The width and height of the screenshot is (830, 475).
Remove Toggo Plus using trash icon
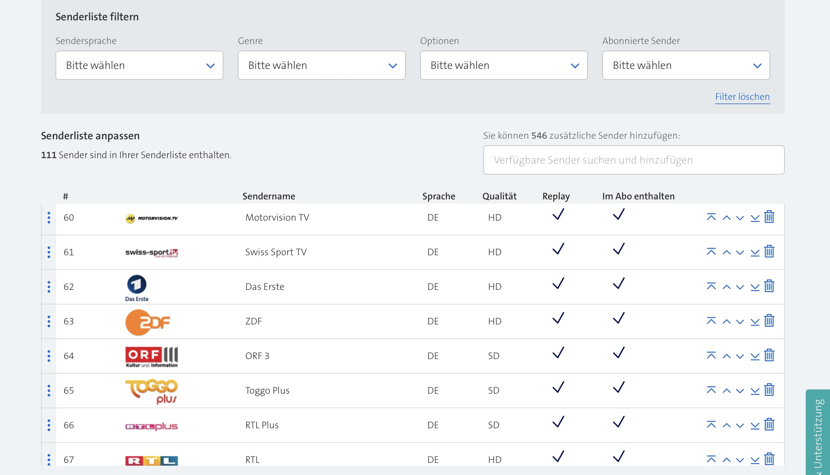coord(769,389)
